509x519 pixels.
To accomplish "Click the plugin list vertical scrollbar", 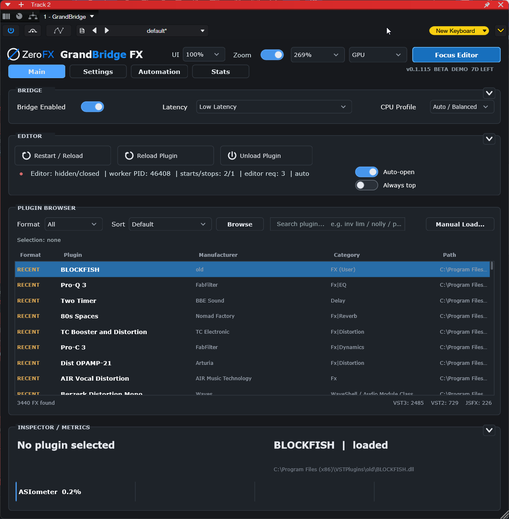I will click(x=492, y=266).
